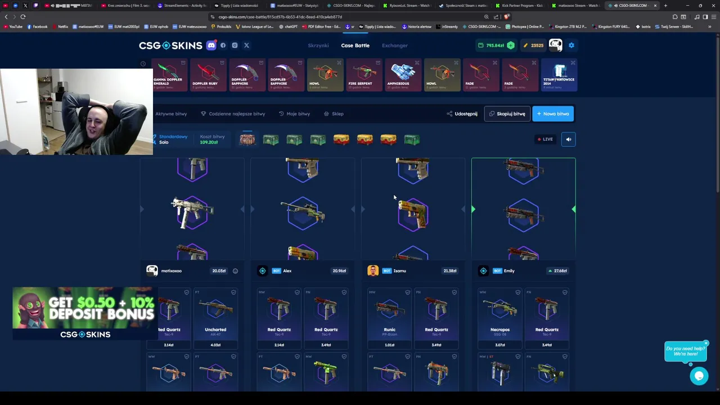This screenshot has width=720, height=405.
Task: Open the YouTube bookmark
Action: (13, 26)
